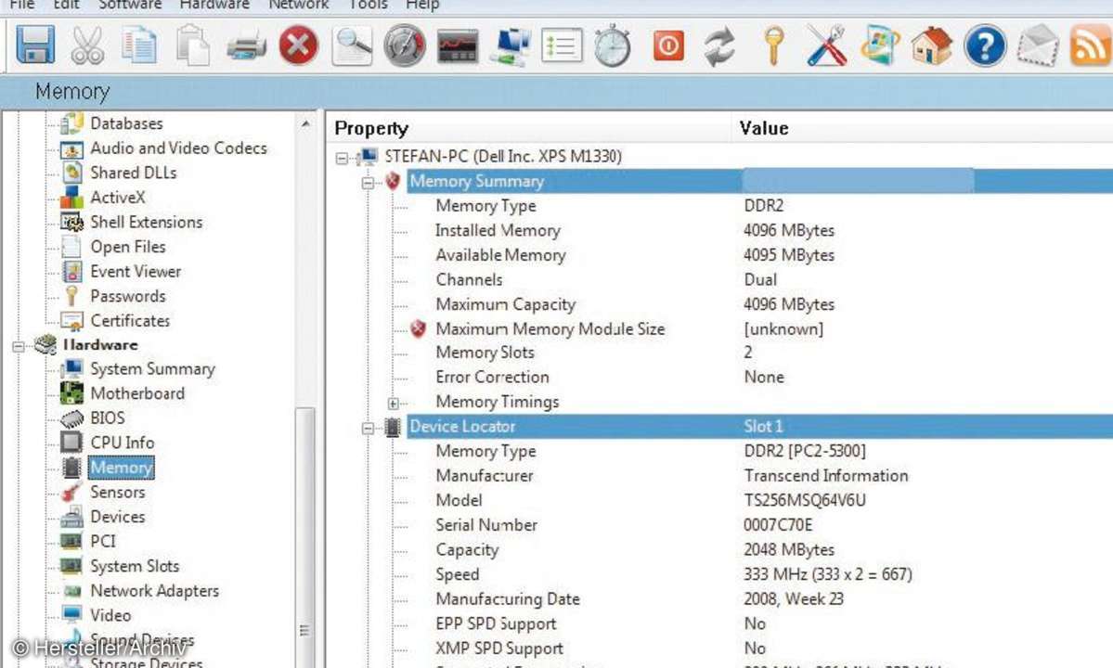
Task: Collapse the Device Locator Slot 1 section
Action: coord(368,428)
